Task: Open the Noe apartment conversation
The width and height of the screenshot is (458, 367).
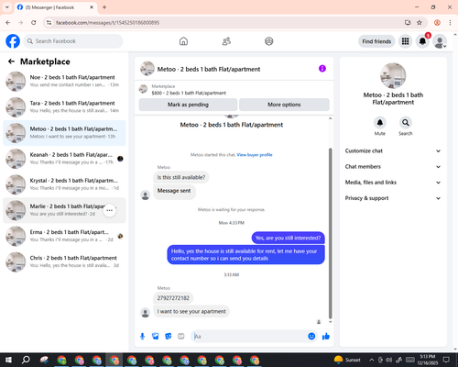Action: [x=64, y=81]
